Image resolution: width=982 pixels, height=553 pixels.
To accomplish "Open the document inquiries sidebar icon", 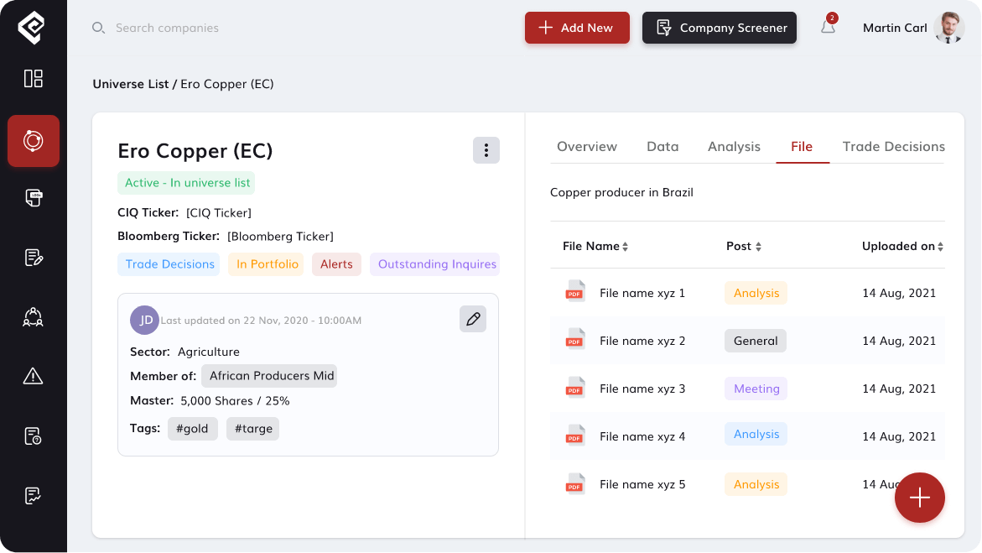I will pos(34,436).
